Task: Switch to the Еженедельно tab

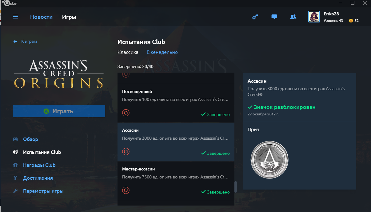Action: 162,52
